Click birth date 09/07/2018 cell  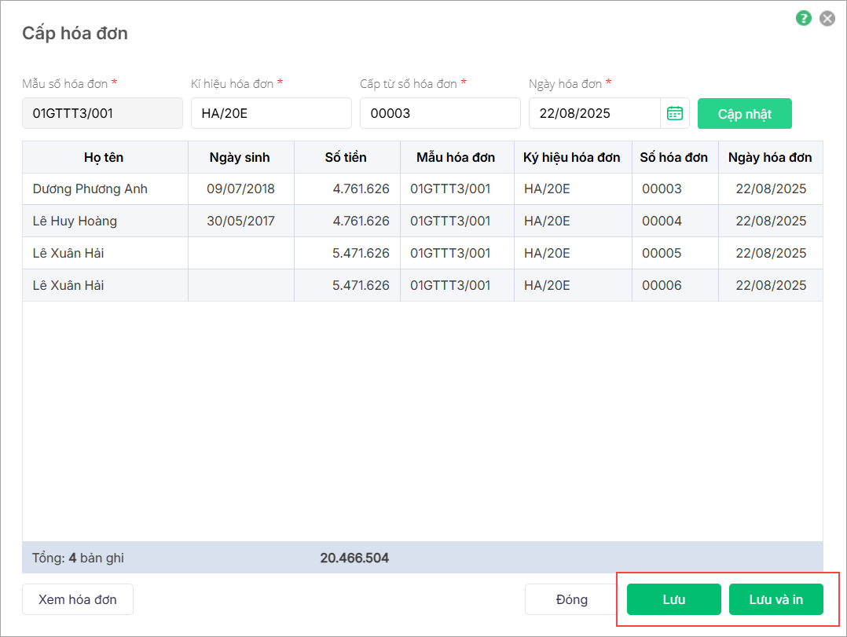tap(241, 189)
